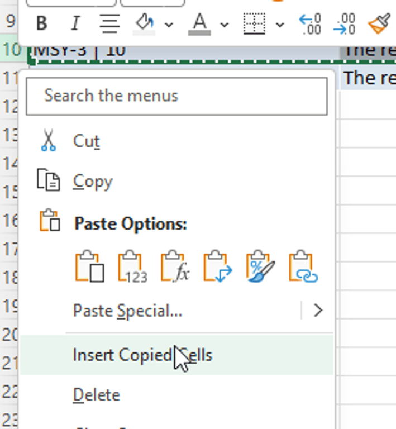Choose Cut from the context menu
The height and width of the screenshot is (429, 396).
point(86,141)
